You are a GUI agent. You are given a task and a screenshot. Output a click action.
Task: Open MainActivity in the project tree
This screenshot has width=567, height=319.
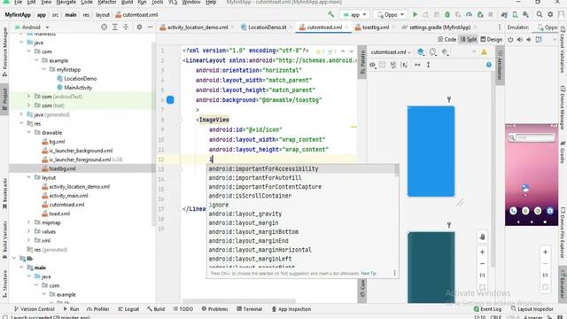pyautogui.click(x=78, y=88)
